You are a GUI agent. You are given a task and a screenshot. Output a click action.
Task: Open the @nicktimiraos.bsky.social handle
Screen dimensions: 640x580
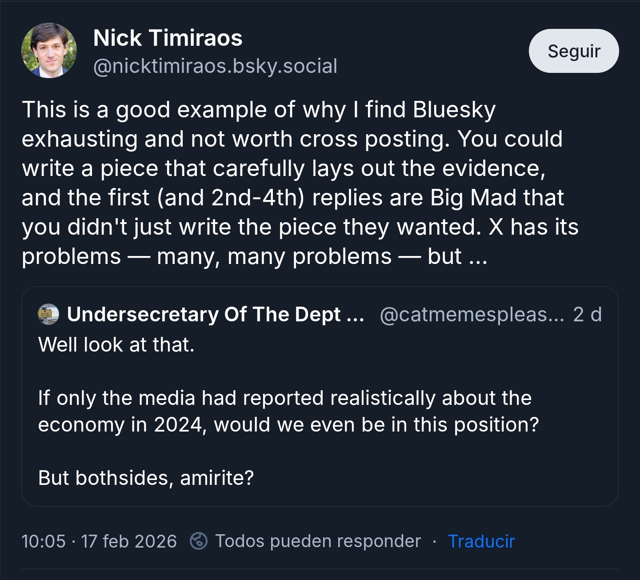[215, 66]
